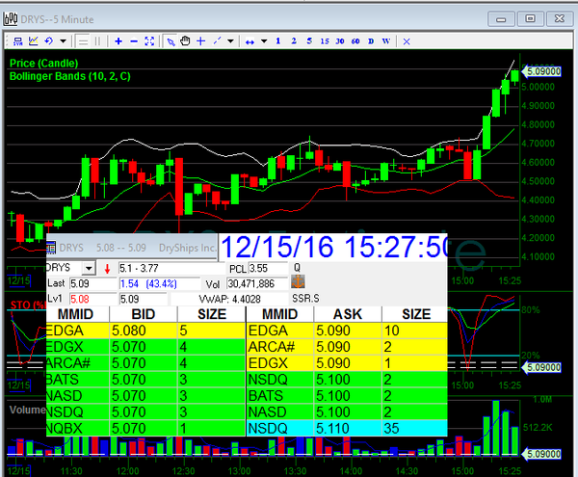Zoom in with the plus icon

tap(118, 40)
